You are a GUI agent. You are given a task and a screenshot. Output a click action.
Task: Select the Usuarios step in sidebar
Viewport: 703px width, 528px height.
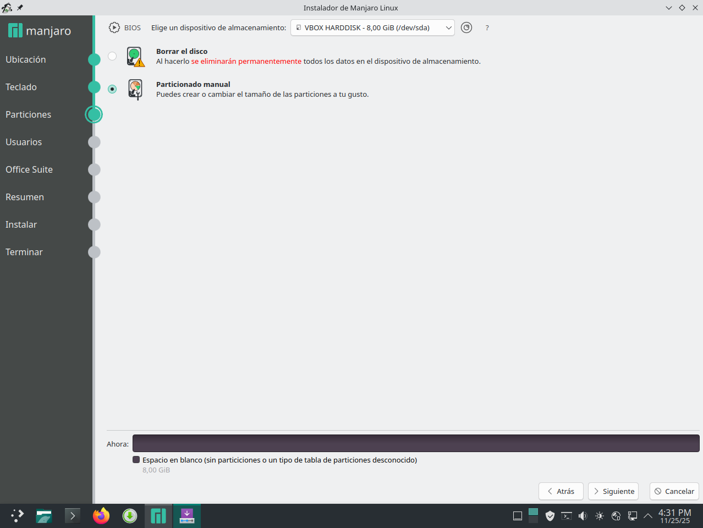tap(24, 142)
